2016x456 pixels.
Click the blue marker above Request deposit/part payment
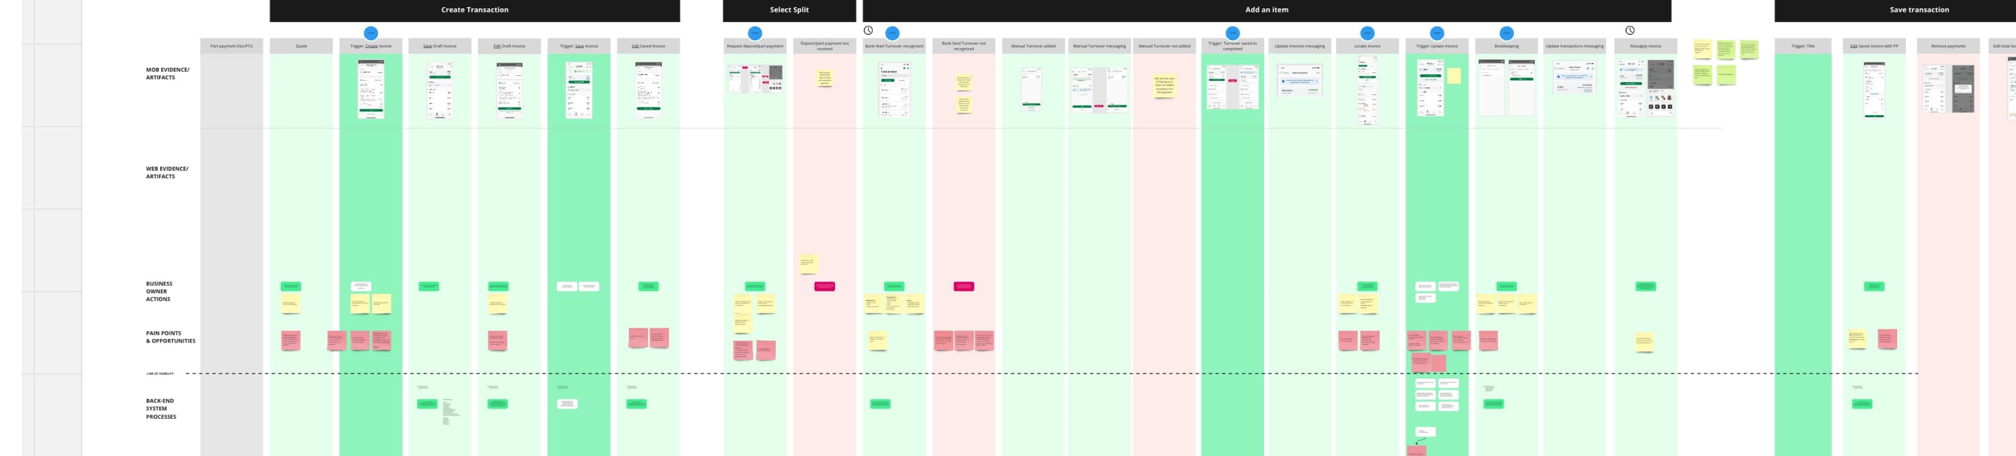754,33
